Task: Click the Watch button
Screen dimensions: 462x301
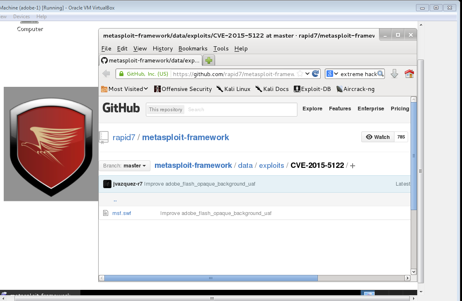Action: (378, 137)
